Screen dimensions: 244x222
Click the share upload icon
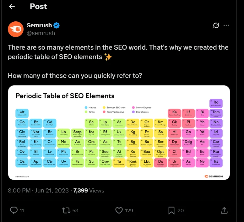point(224,210)
